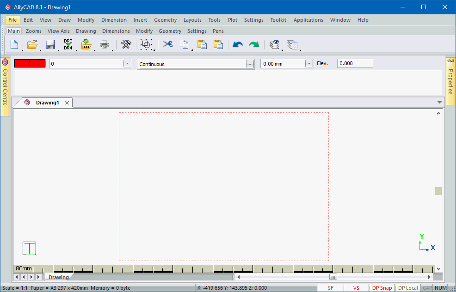Click the blue undo arrow
The width and height of the screenshot is (456, 292).
click(238, 44)
